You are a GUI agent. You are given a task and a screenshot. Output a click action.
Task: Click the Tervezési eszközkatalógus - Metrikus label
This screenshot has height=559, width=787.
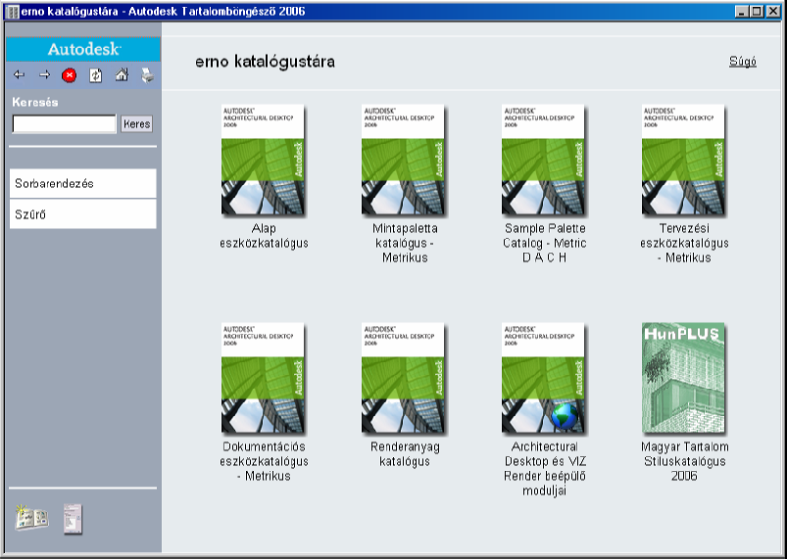[685, 243]
